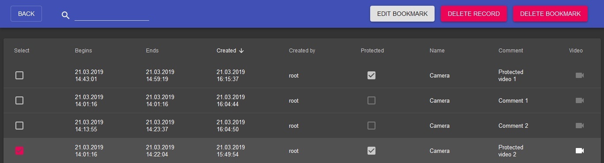
Task: Click EDIT BOOKMARK button
Action: [x=402, y=14]
